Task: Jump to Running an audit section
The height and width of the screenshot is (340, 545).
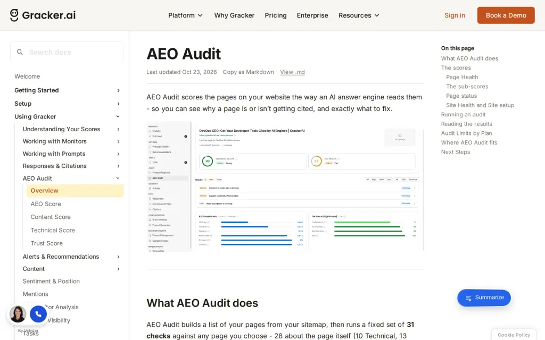Action: tap(464, 115)
